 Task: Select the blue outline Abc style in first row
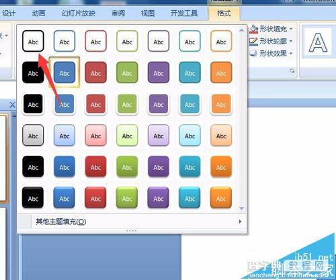pos(65,41)
